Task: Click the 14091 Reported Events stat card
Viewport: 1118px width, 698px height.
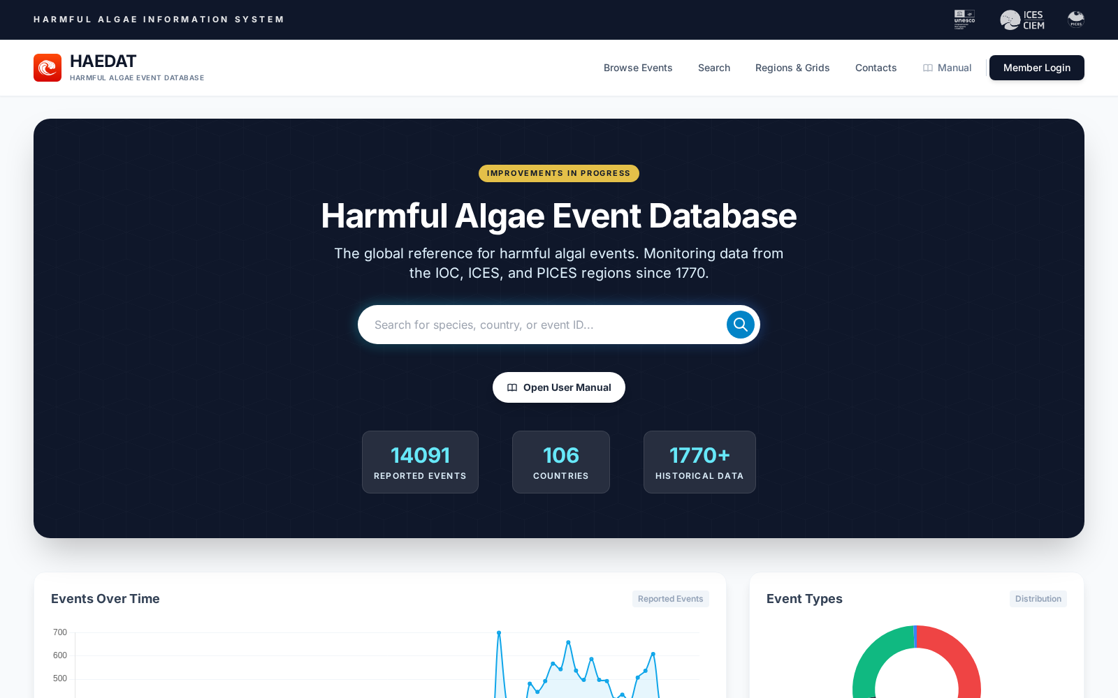Action: [x=420, y=462]
